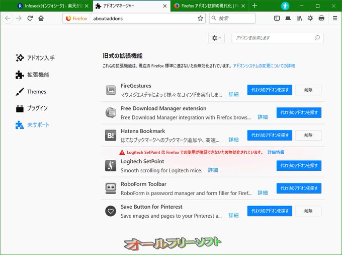Open the プラグイン category

coord(31,108)
